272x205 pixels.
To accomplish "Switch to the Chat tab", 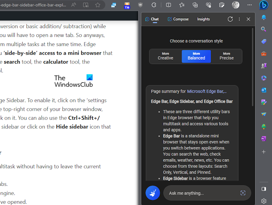I will 152,19.
